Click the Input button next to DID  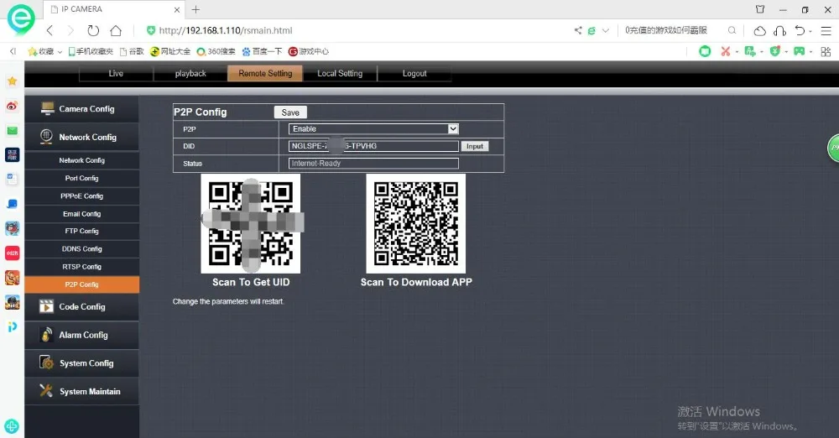[475, 146]
